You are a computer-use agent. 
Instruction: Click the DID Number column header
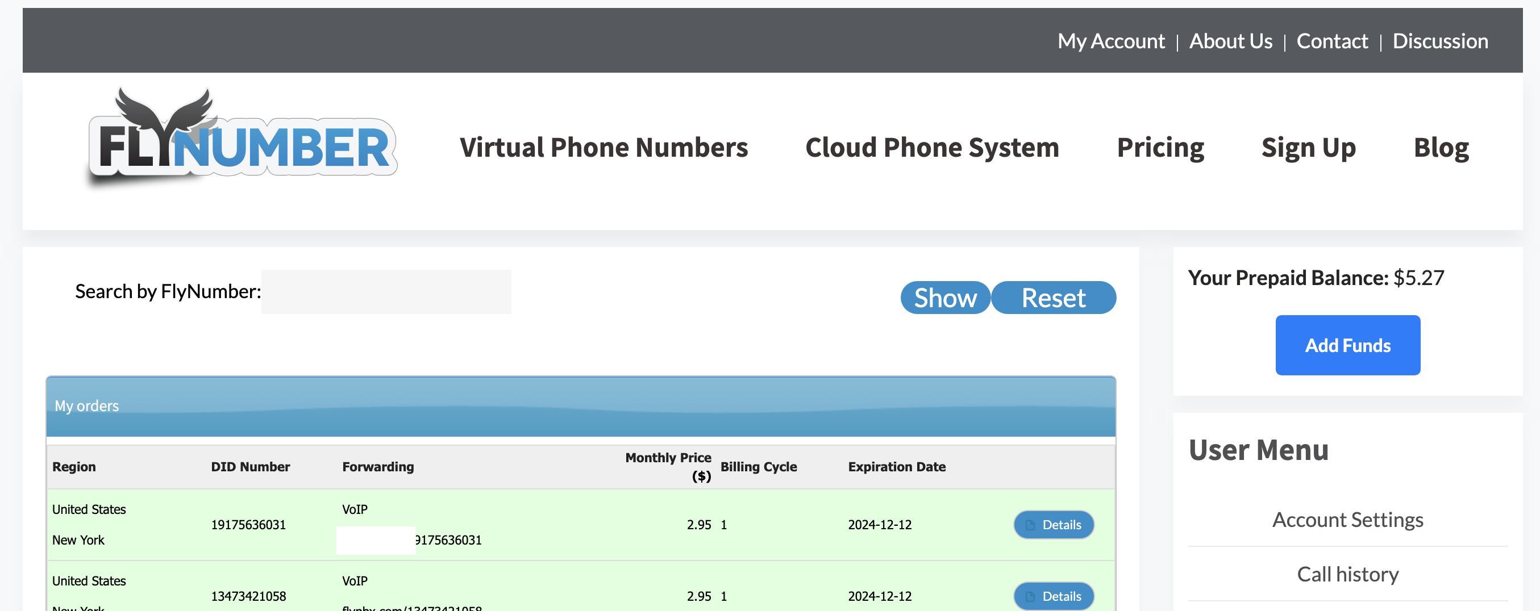(x=250, y=466)
